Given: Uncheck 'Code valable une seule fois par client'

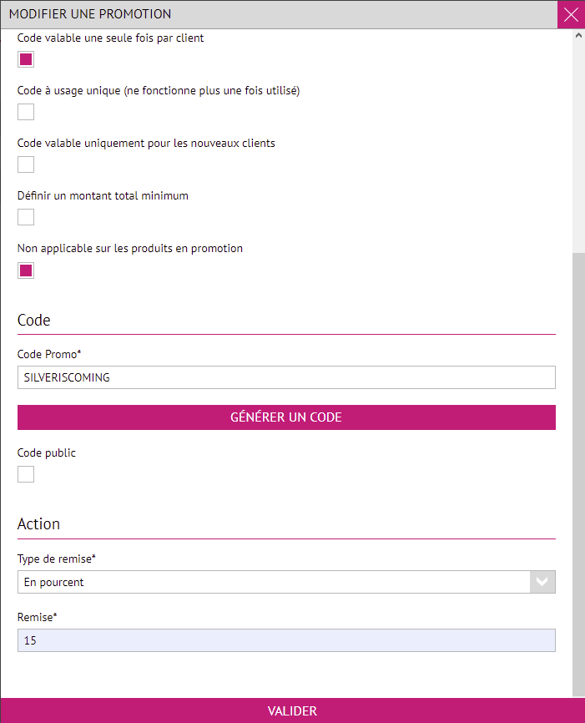Looking at the screenshot, I should click(x=26, y=59).
